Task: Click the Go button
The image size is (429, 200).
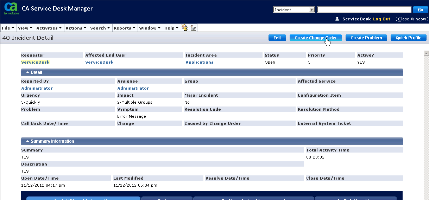Action: point(420,10)
